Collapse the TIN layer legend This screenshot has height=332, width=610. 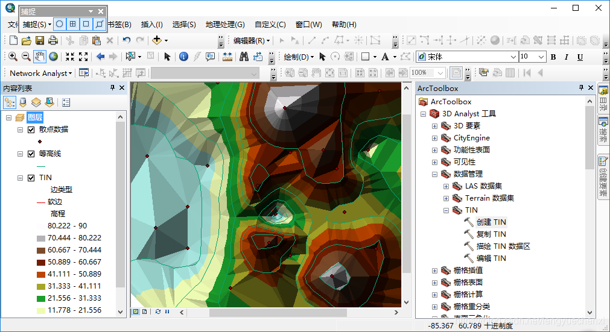(21, 178)
